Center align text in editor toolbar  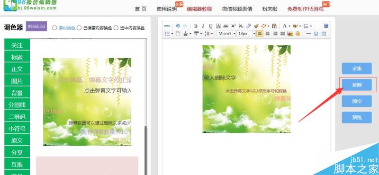click(x=268, y=34)
